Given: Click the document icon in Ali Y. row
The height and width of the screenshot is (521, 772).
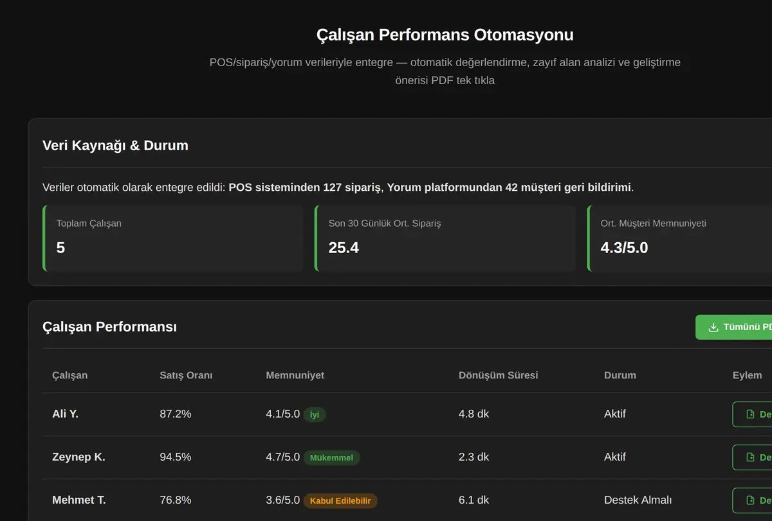Looking at the screenshot, I should coord(750,414).
